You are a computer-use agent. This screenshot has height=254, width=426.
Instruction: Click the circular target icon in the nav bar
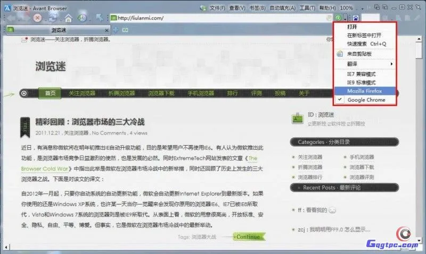[x=24, y=93]
